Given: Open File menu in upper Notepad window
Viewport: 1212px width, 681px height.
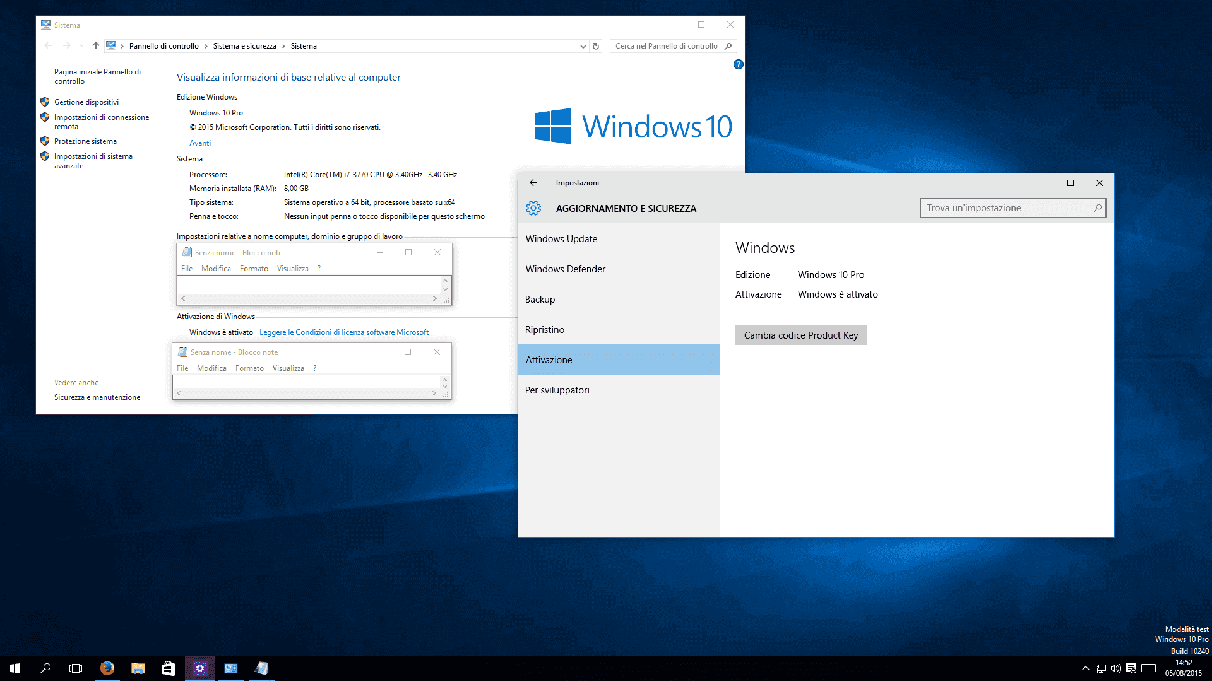Looking at the screenshot, I should (187, 269).
